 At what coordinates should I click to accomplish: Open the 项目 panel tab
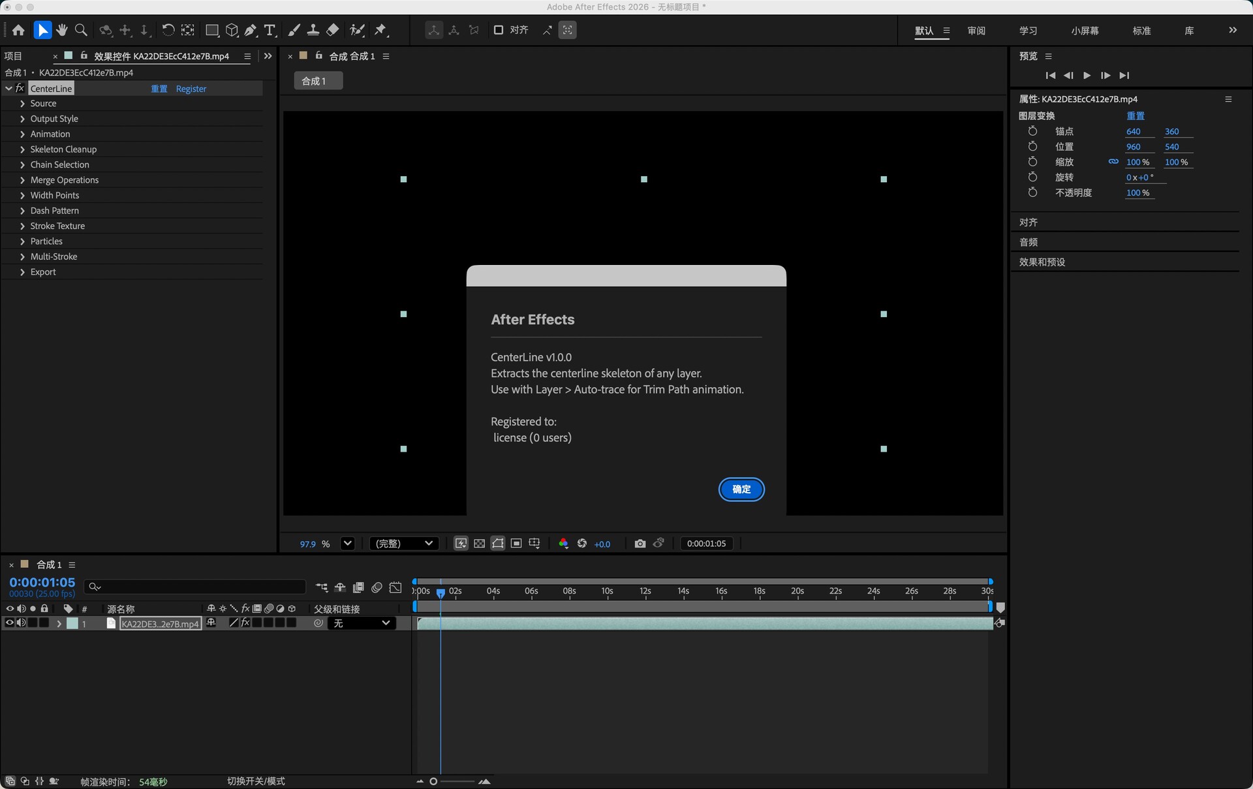(x=13, y=56)
